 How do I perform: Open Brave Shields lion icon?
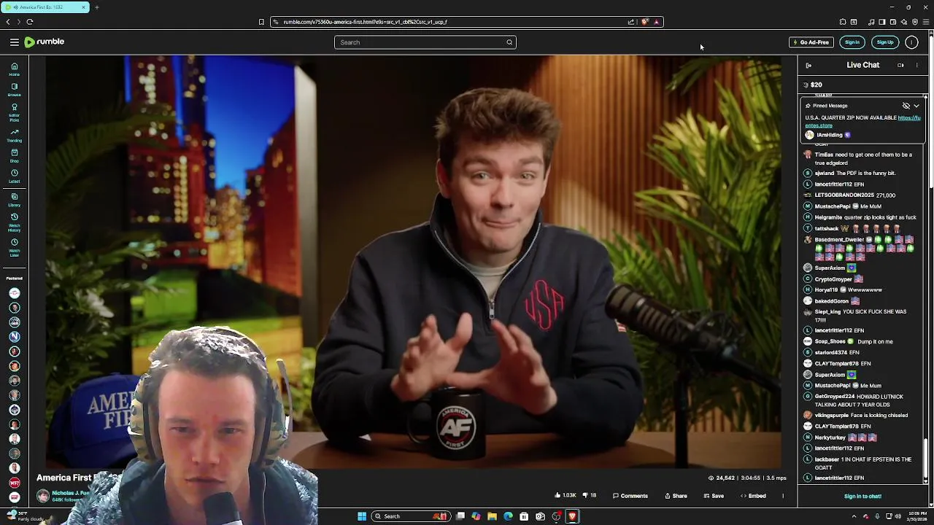click(644, 22)
